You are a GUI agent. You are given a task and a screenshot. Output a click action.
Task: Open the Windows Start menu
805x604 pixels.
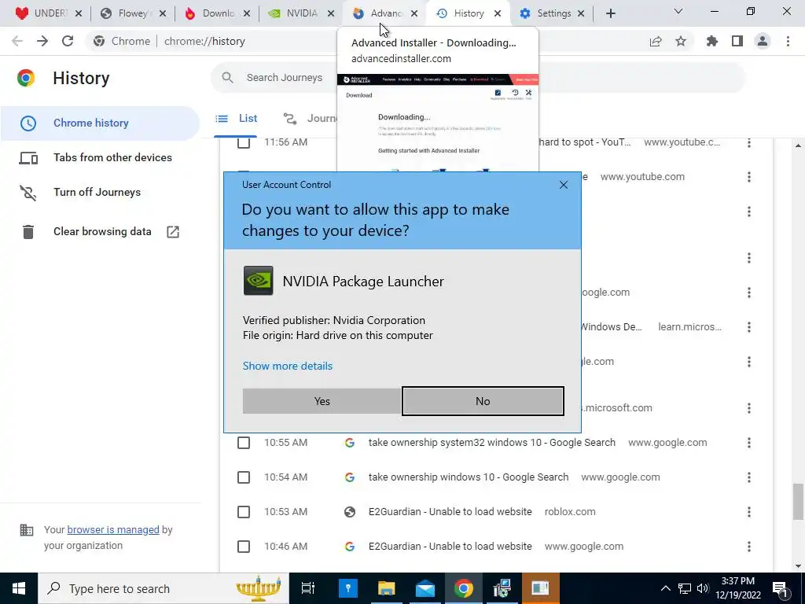click(x=19, y=588)
